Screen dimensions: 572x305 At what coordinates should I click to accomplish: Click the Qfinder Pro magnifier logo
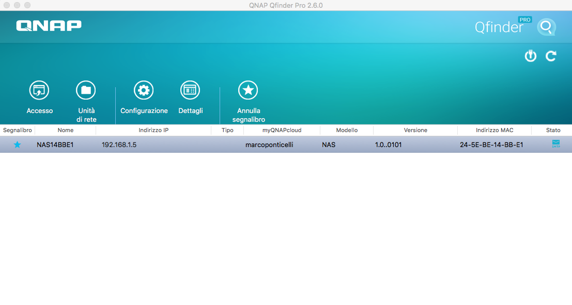[546, 27]
